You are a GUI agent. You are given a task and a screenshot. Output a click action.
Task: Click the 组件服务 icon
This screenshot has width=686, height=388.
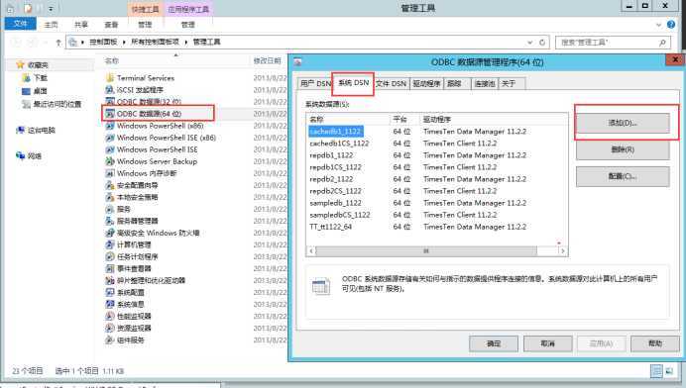pyautogui.click(x=110, y=339)
